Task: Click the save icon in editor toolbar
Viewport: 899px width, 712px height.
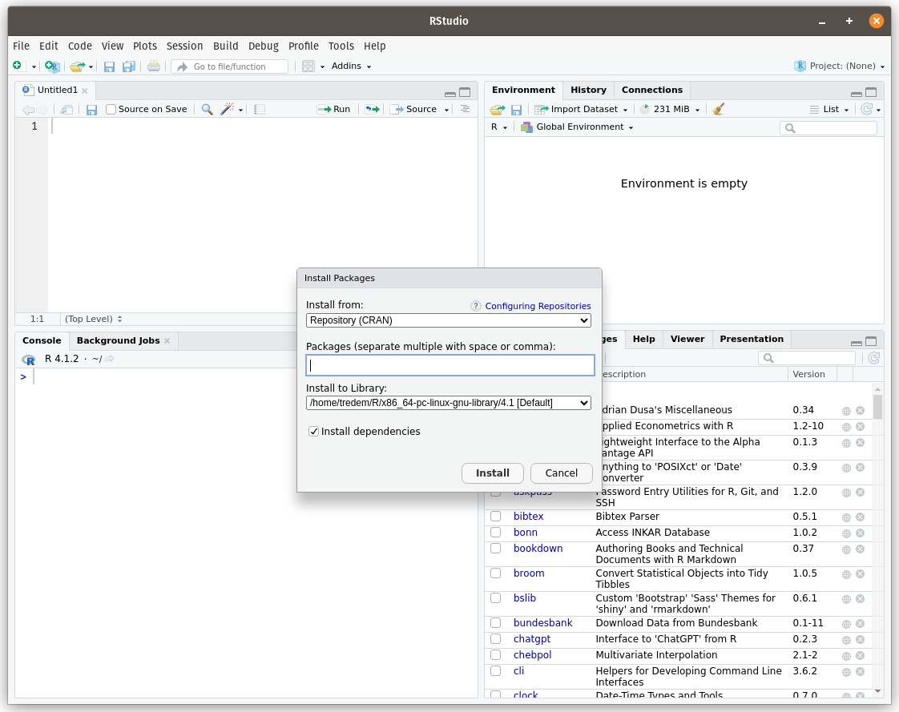Action: tap(91, 109)
